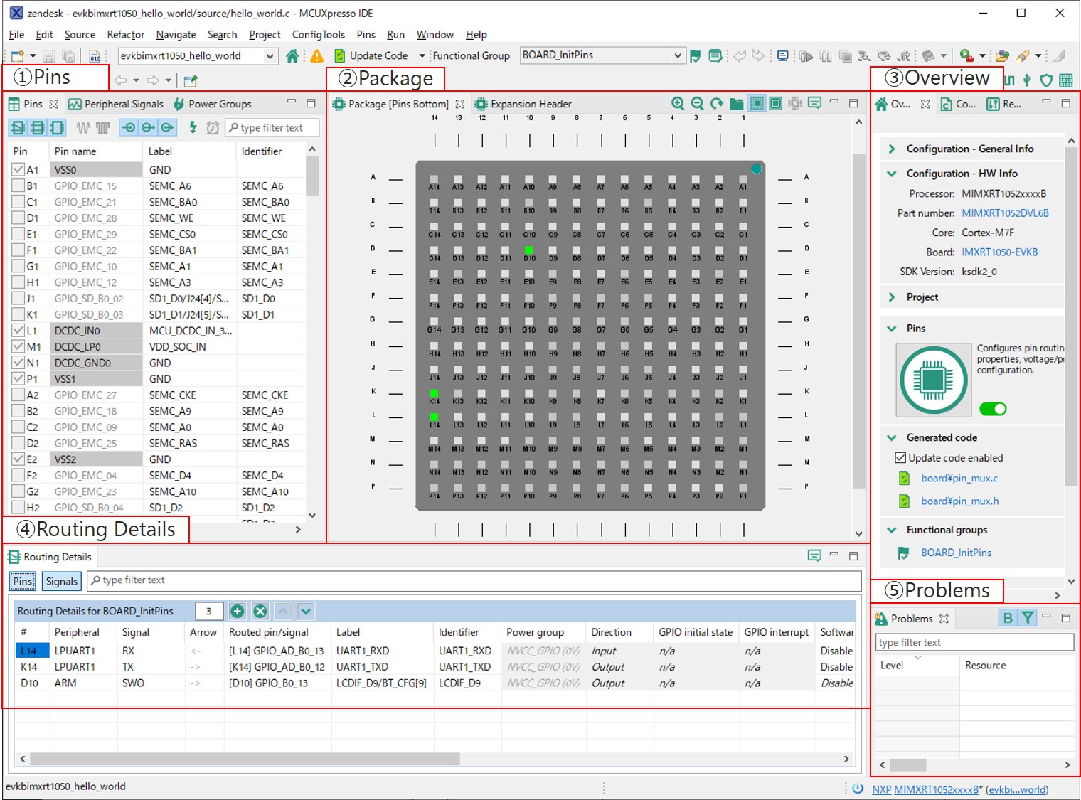The height and width of the screenshot is (800, 1081).
Task: Open the USB tool icon in the perspective bar
Action: [1026, 80]
